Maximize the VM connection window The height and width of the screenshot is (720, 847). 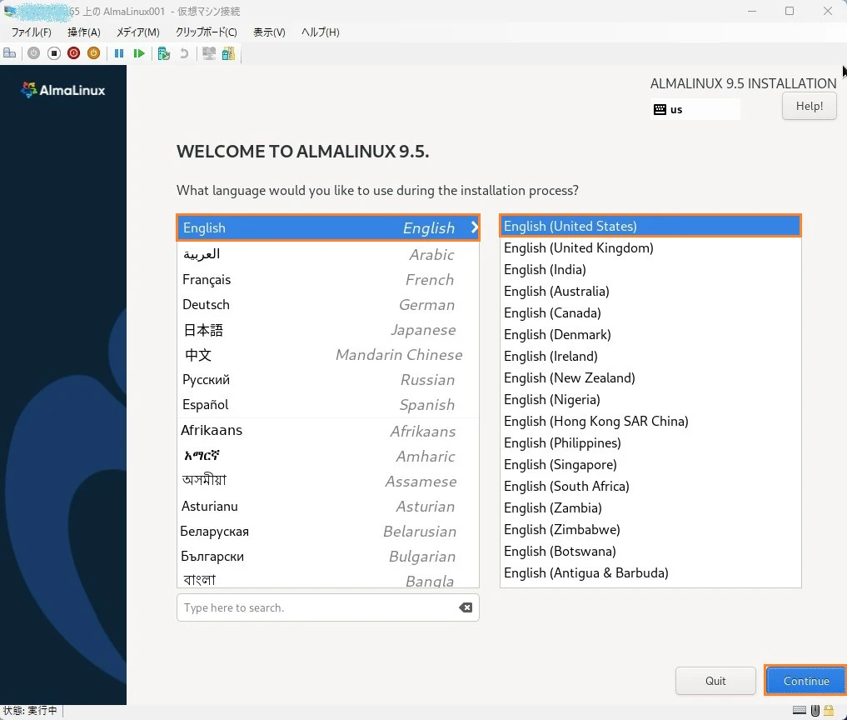point(790,11)
